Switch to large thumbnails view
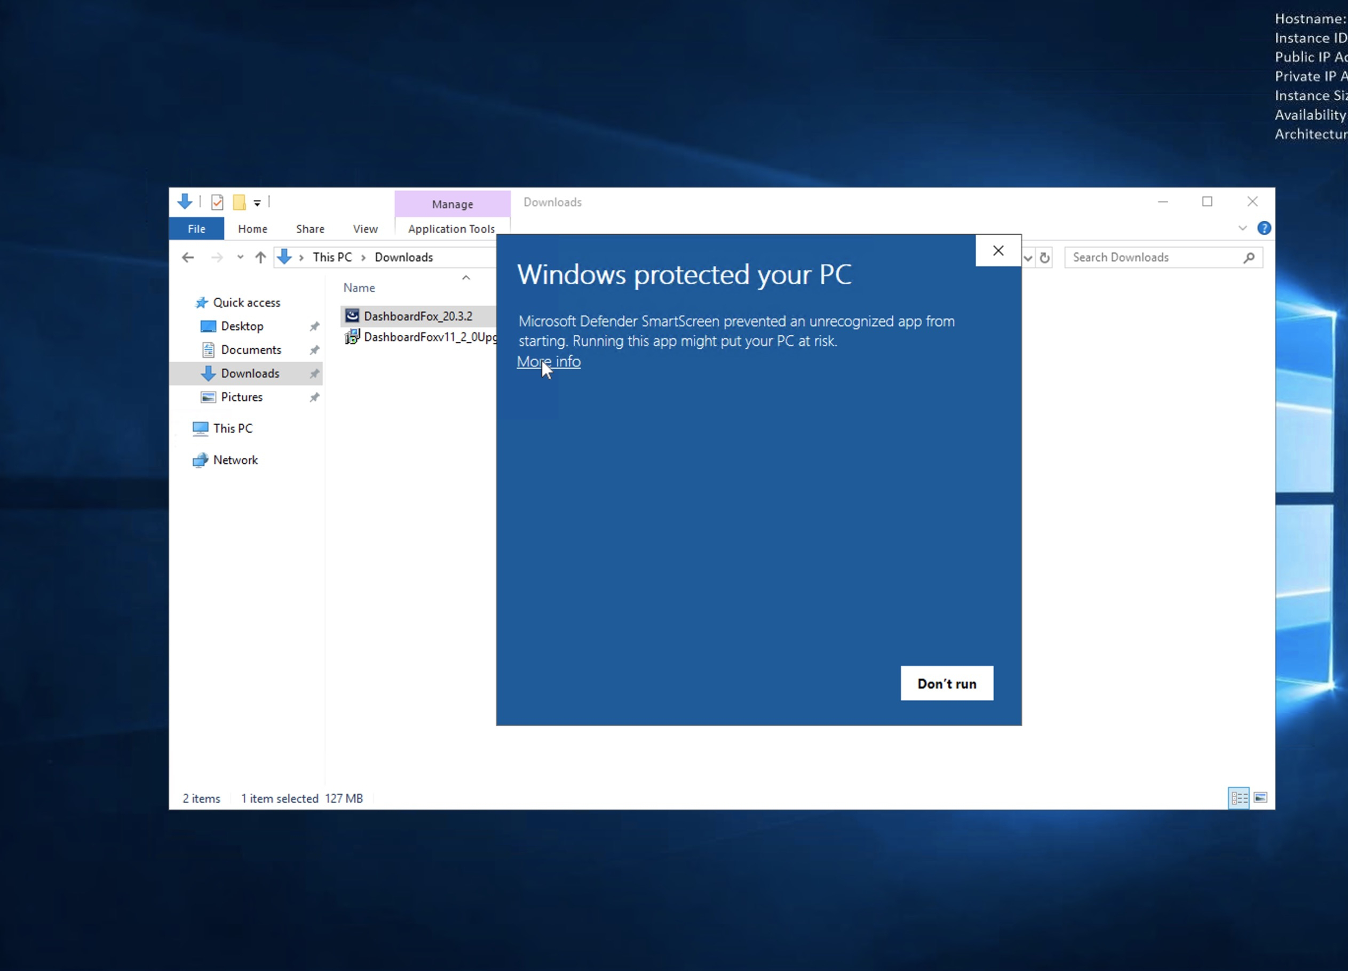 tap(1260, 798)
